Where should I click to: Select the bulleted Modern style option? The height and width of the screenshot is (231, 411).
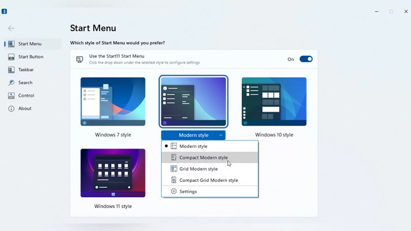210,146
